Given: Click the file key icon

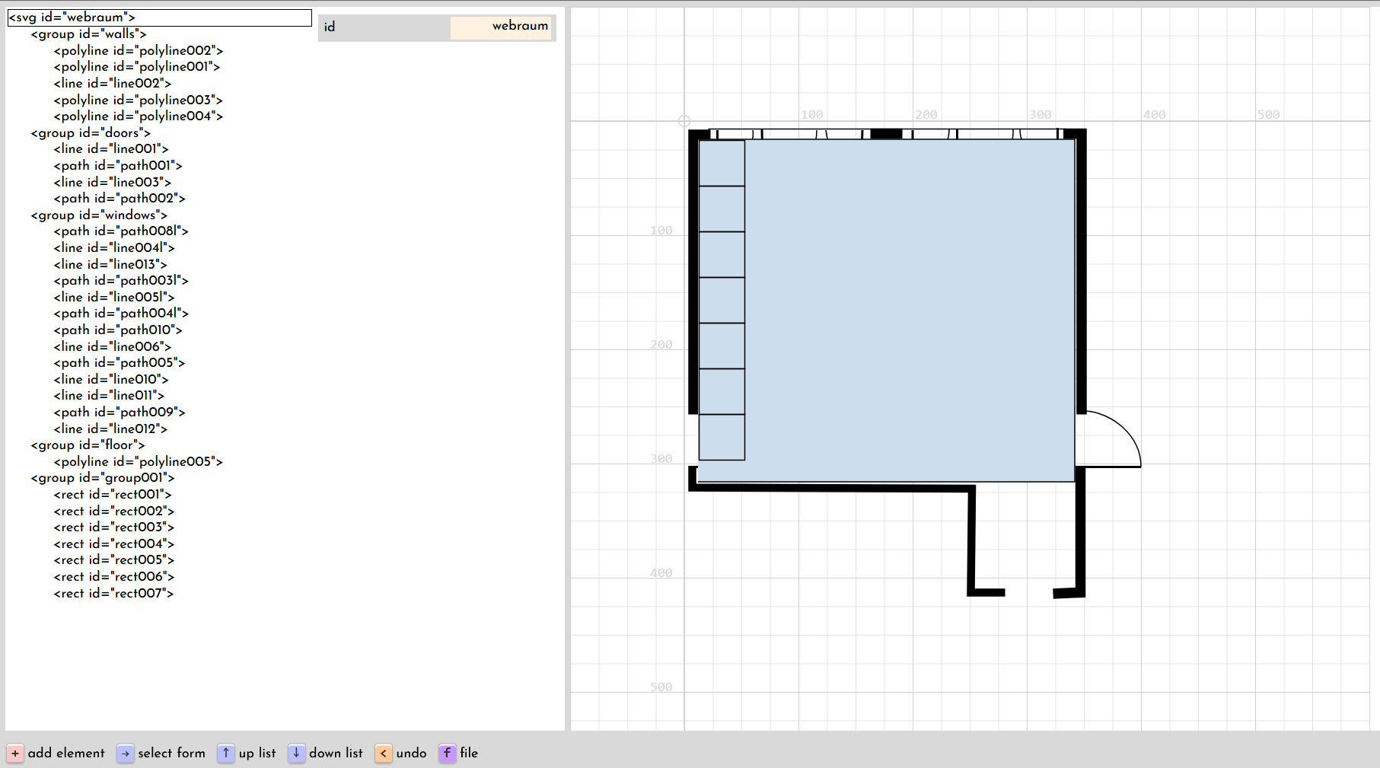Looking at the screenshot, I should (x=448, y=753).
